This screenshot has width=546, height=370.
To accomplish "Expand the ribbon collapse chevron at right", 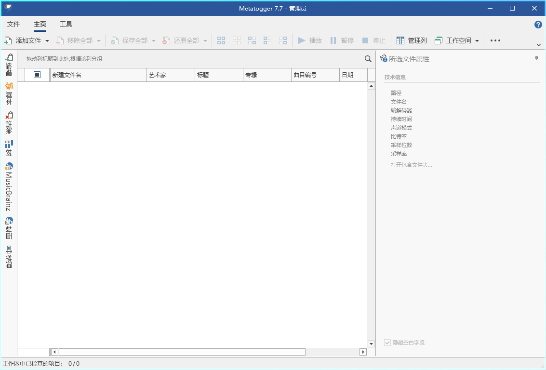I will (539, 45).
